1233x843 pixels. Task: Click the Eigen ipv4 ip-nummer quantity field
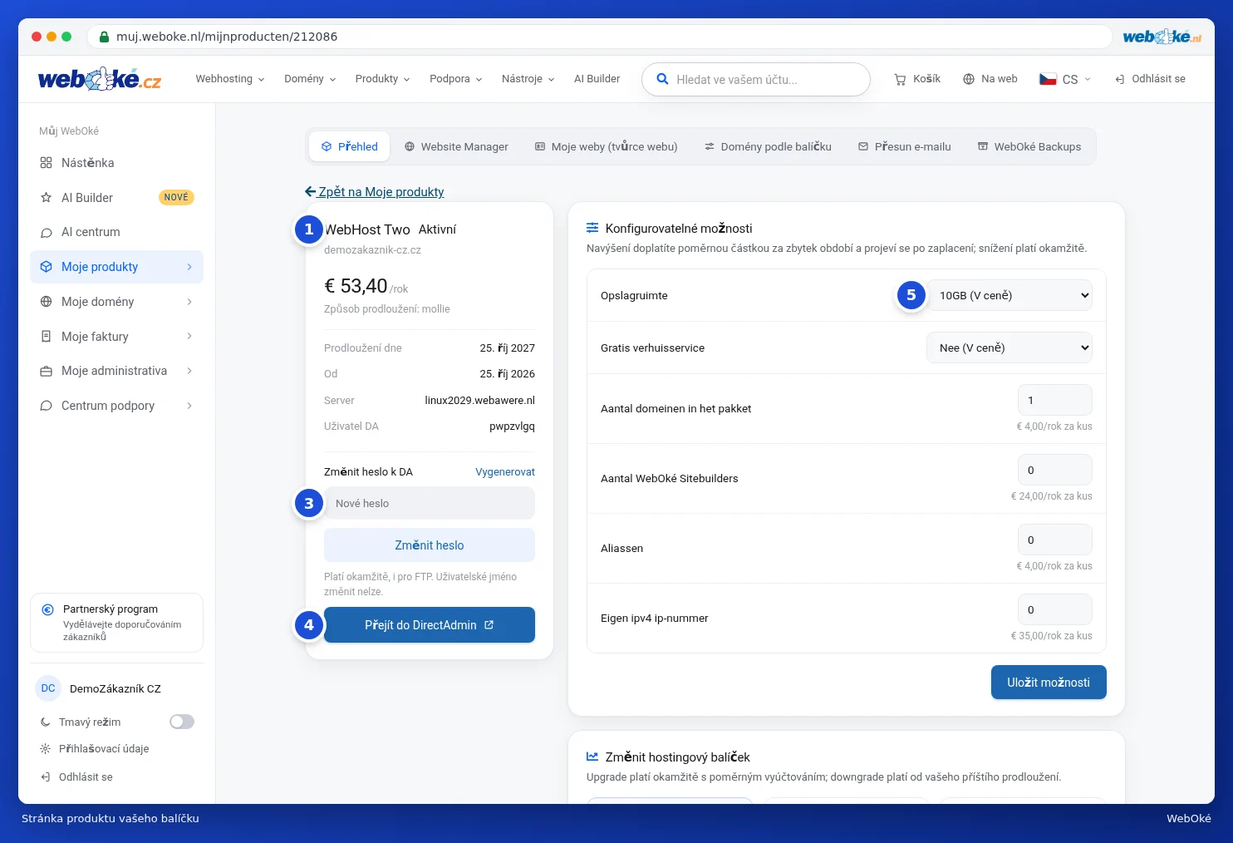pyautogui.click(x=1055, y=609)
